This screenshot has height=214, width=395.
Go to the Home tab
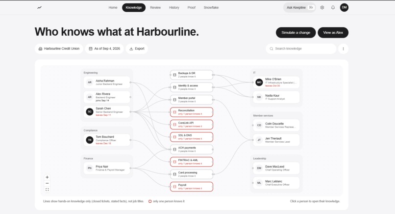tap(113, 7)
